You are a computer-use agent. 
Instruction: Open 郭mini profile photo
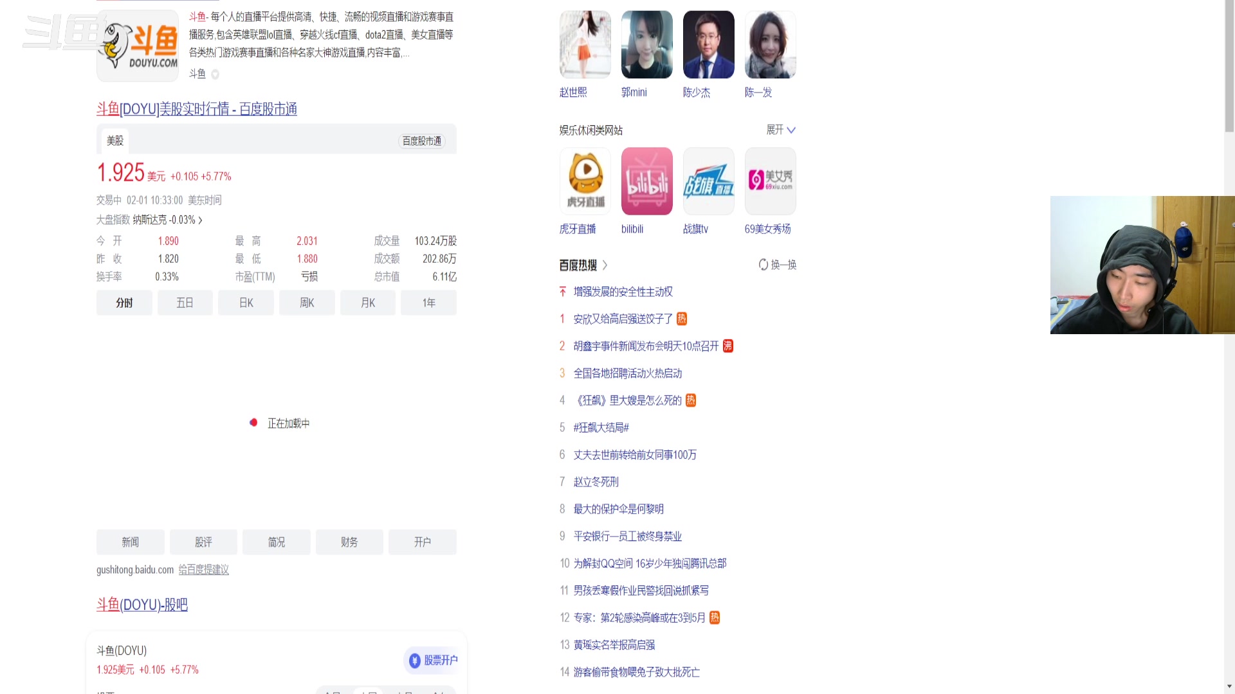647,44
